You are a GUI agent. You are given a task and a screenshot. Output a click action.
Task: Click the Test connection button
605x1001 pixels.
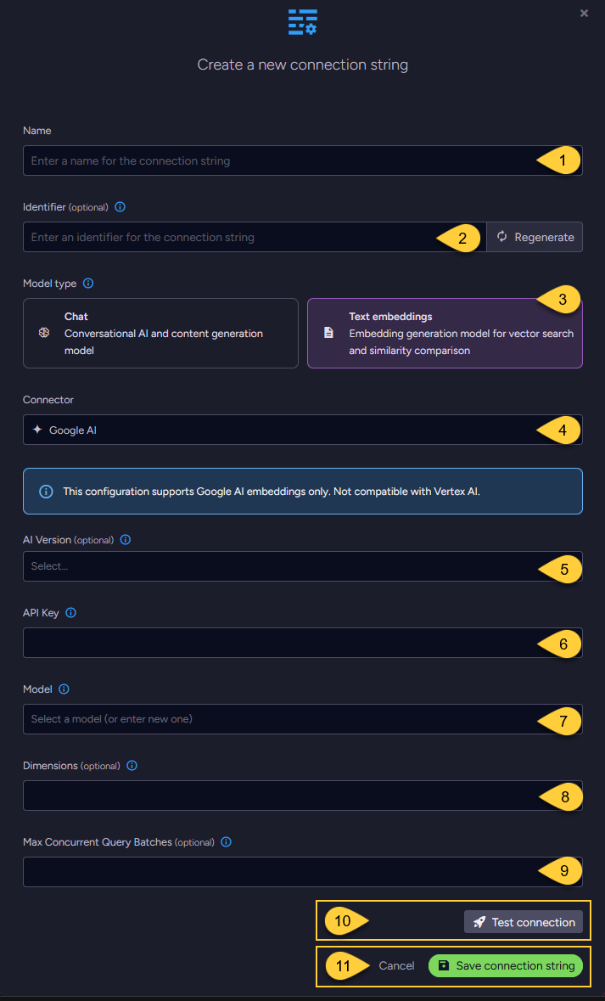[x=524, y=921]
